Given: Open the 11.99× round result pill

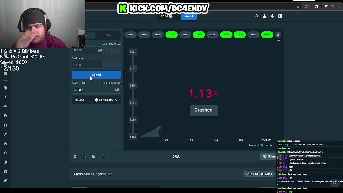Looking at the screenshot, I should (267, 35).
